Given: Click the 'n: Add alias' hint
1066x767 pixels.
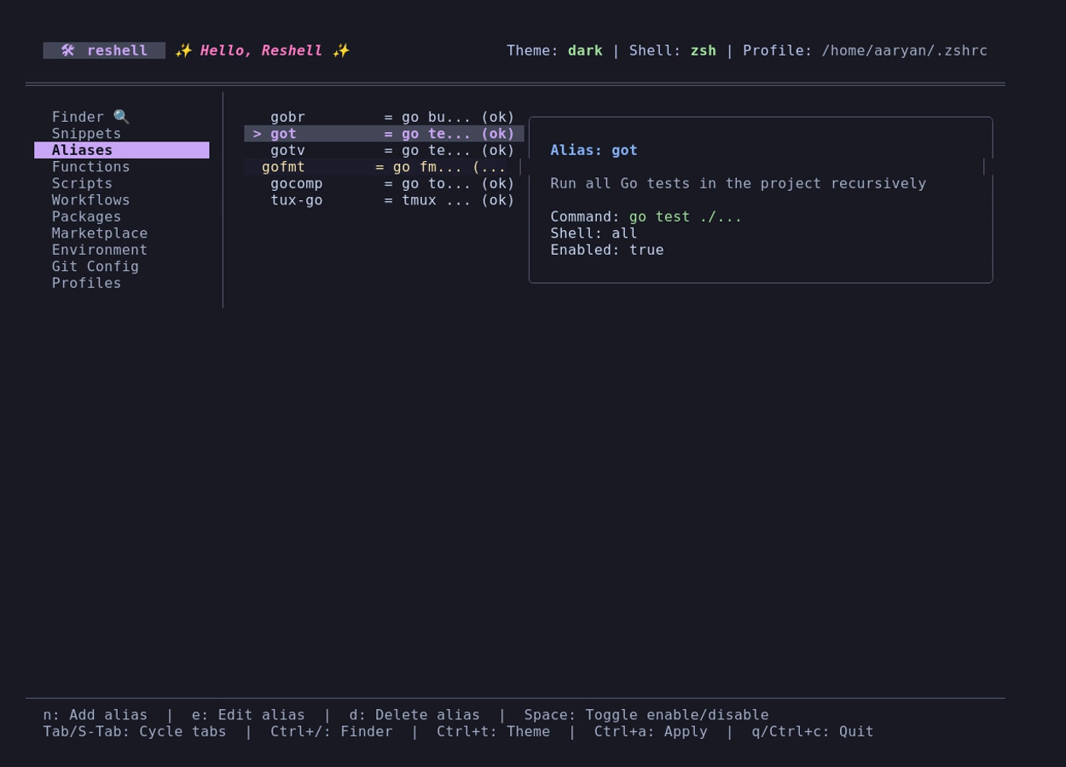Looking at the screenshot, I should (96, 715).
